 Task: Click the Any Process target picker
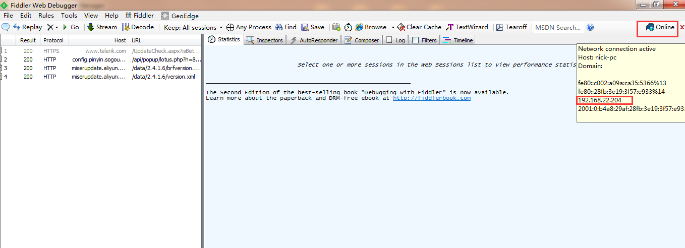click(249, 27)
